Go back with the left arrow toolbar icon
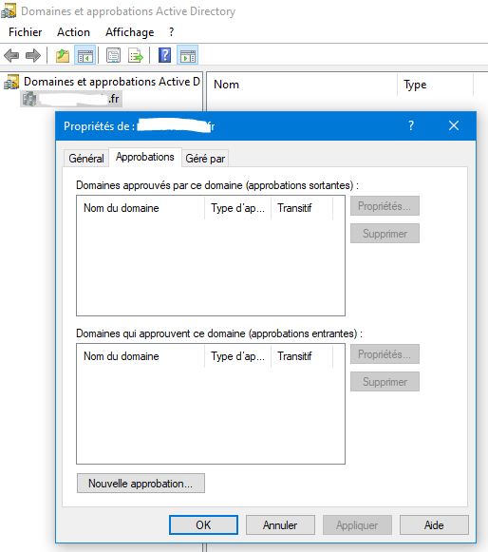Screen dimensions: 488x552 (11, 55)
